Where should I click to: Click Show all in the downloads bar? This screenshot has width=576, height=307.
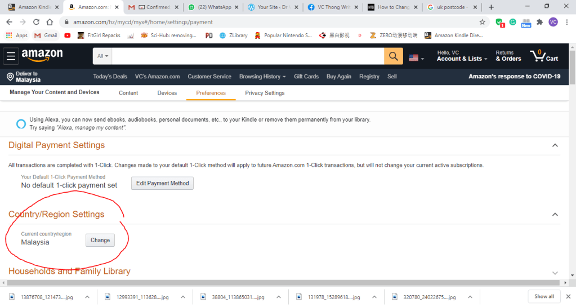(x=543, y=296)
